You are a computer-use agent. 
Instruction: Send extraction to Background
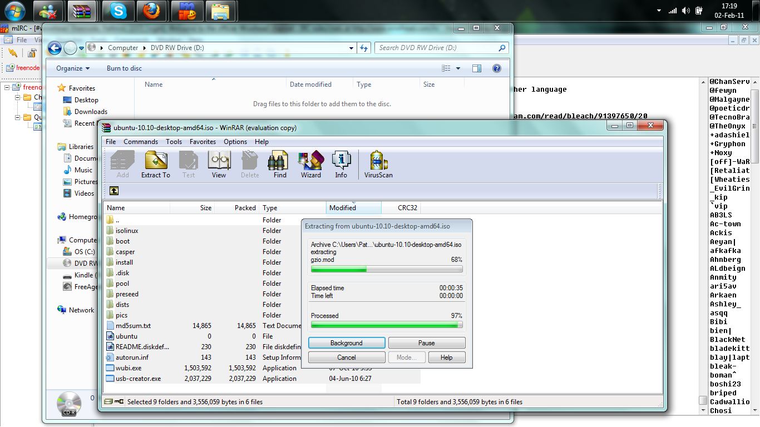[346, 343]
